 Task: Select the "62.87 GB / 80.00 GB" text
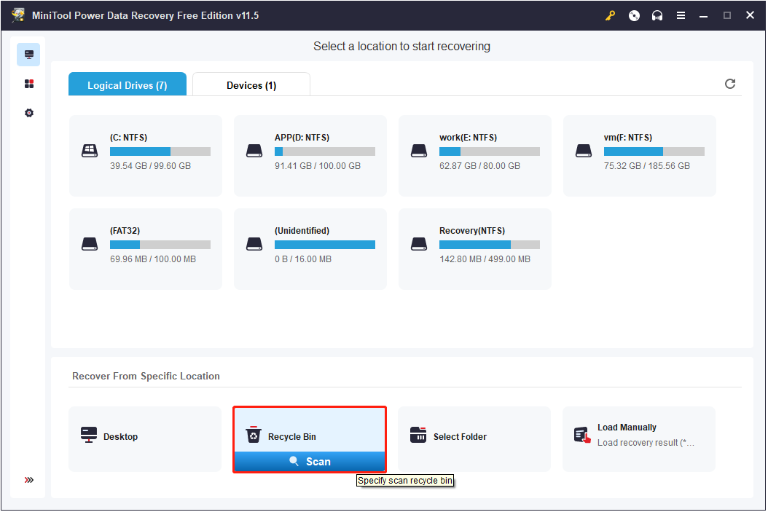(x=479, y=166)
